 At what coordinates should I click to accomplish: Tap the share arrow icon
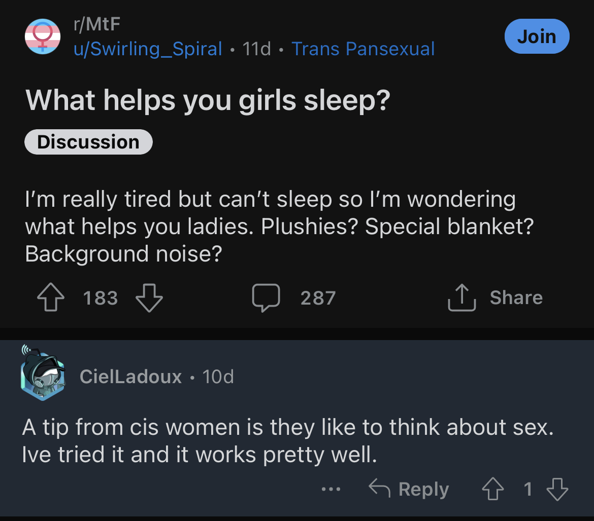tap(461, 297)
